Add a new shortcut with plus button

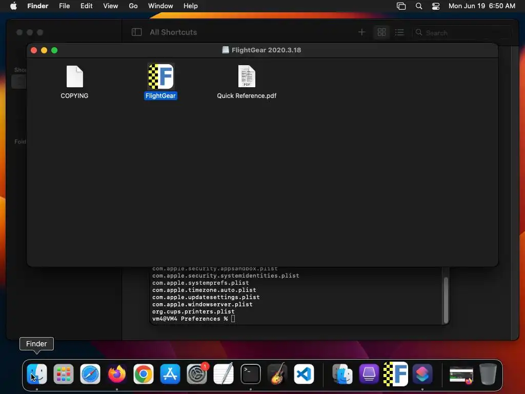(x=361, y=32)
